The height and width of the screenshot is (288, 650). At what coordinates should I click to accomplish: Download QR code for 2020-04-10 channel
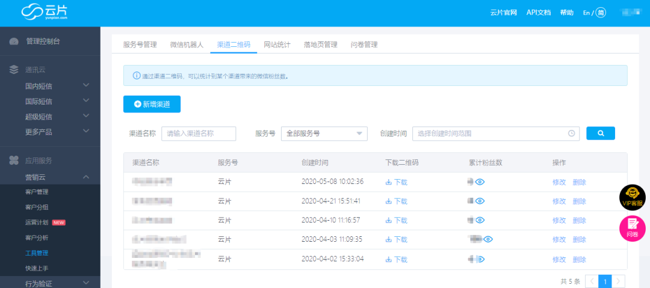point(396,221)
